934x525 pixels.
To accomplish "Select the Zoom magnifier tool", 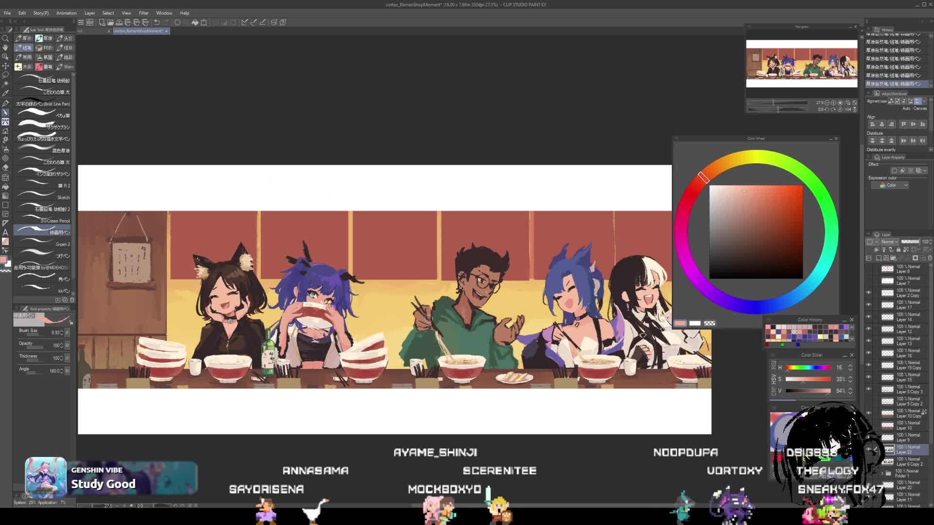I will pos(5,38).
